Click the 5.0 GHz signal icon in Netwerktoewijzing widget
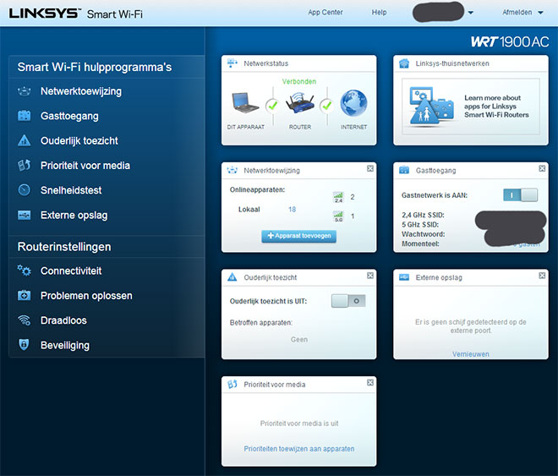 338,216
